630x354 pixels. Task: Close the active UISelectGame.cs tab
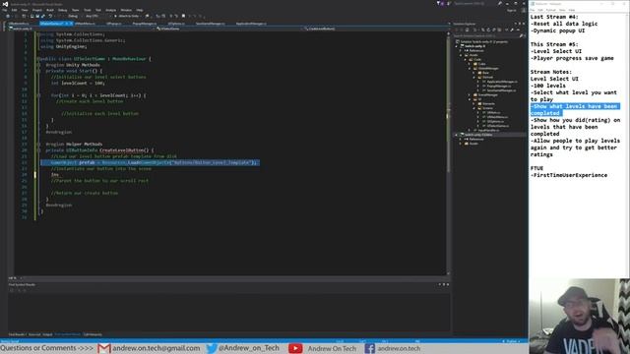(x=71, y=24)
